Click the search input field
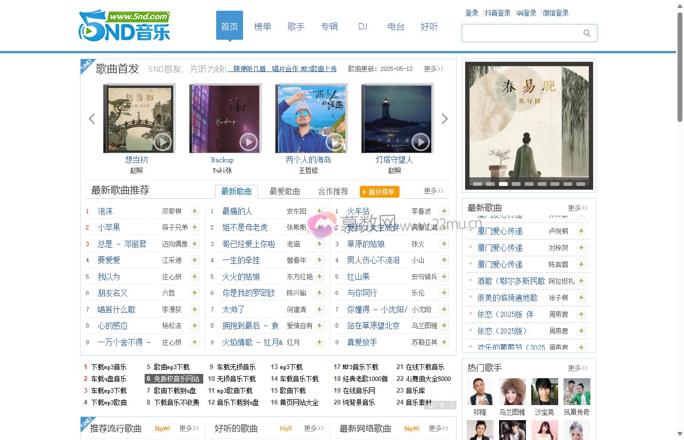The image size is (684, 440). pos(521,33)
